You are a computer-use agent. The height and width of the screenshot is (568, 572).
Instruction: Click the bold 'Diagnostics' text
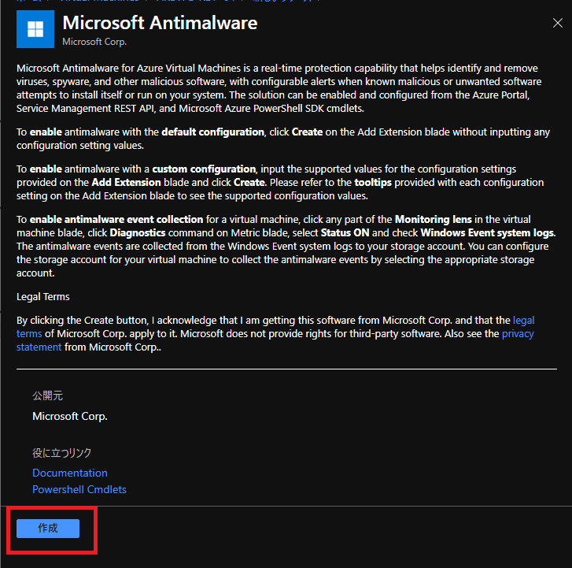[138, 233]
